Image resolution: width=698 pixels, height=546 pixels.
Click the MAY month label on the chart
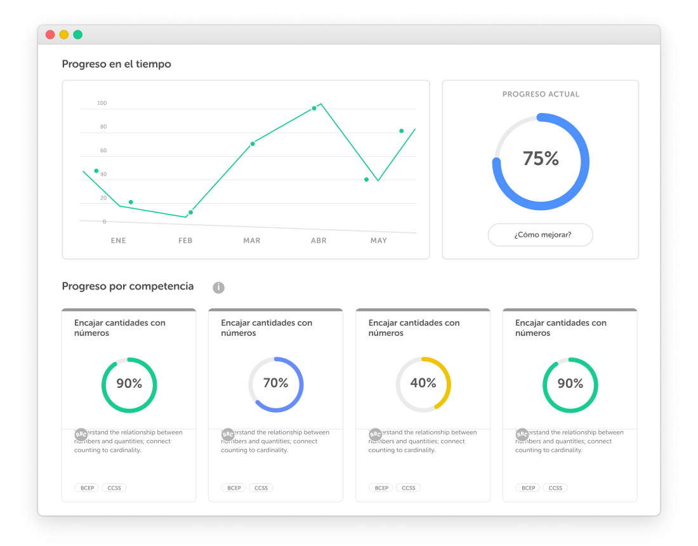379,241
